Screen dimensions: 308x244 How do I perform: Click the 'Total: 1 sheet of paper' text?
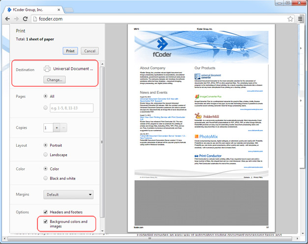tap(35, 39)
